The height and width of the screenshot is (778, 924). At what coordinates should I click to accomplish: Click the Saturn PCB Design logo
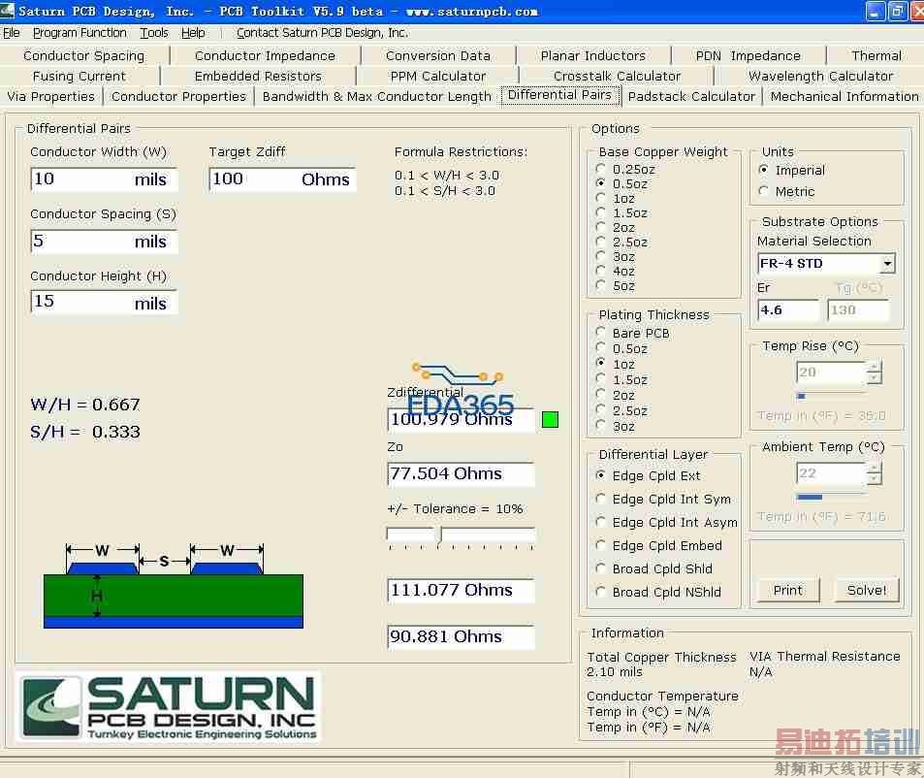(169, 707)
